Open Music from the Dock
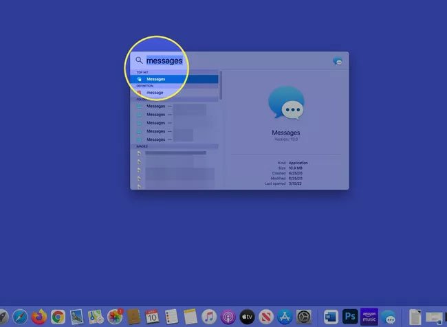Image resolution: width=447 pixels, height=327 pixels. (x=209, y=317)
